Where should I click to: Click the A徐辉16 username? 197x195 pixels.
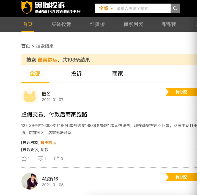(50, 179)
